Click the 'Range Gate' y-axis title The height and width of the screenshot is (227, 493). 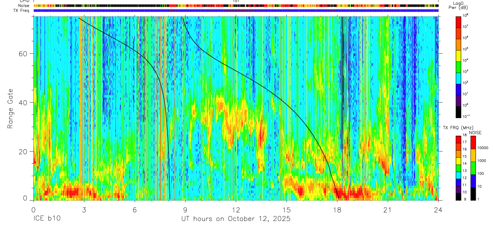(10, 108)
